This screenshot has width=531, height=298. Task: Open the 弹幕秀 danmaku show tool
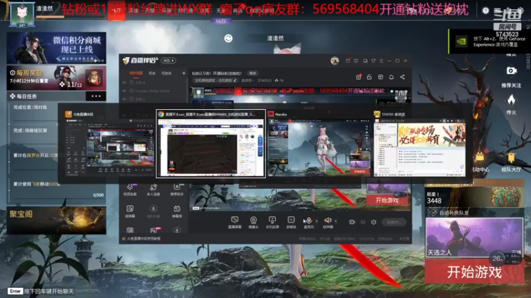pyautogui.click(x=177, y=211)
